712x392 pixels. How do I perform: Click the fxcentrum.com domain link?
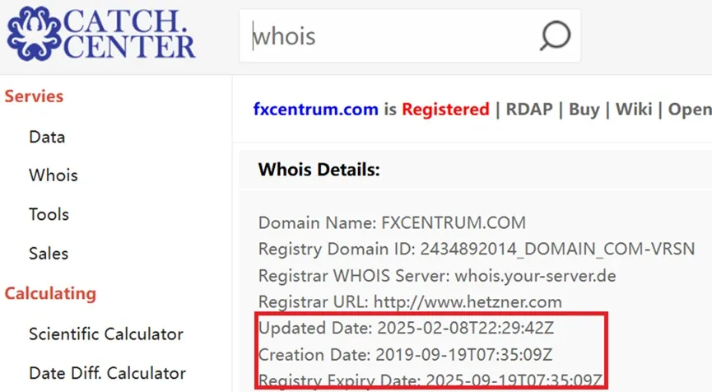[x=315, y=109]
